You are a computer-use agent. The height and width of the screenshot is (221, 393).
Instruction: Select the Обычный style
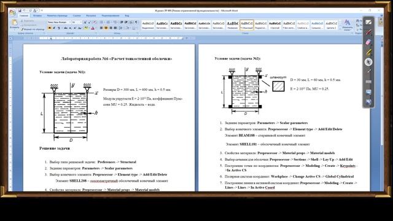247,25
